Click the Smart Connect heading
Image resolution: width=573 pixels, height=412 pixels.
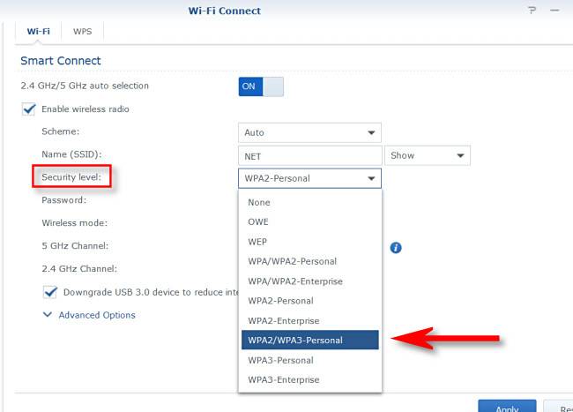click(x=60, y=61)
